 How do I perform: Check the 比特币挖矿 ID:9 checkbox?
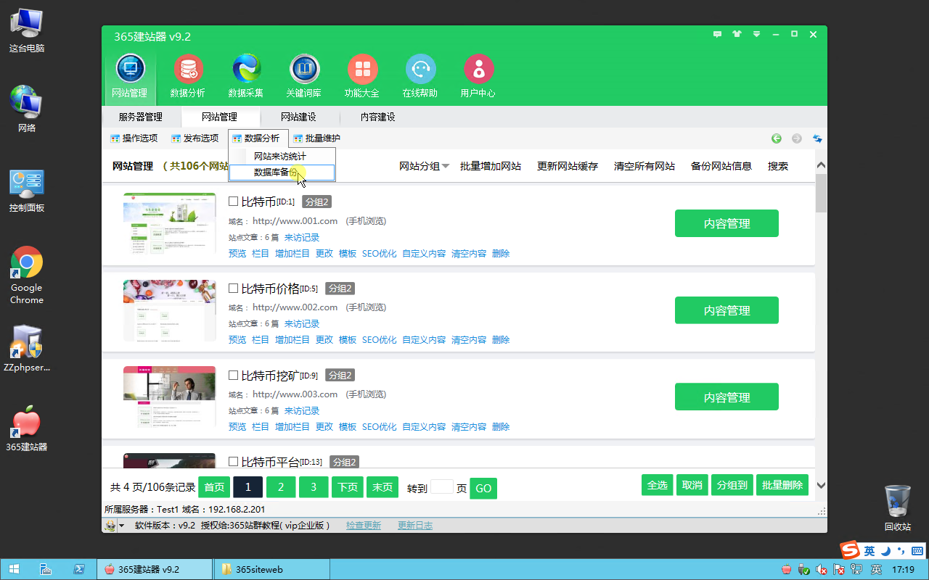coord(234,376)
